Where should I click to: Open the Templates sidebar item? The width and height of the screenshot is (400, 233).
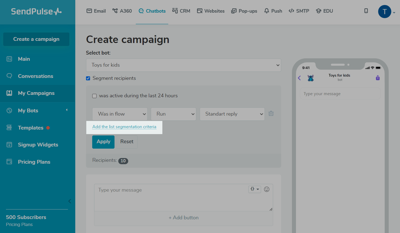click(x=31, y=128)
